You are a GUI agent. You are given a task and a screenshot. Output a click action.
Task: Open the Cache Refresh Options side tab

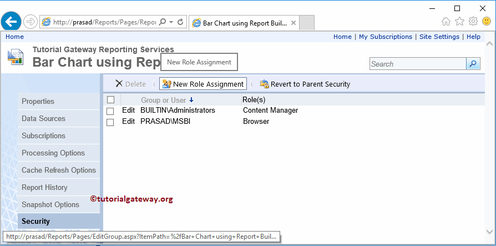(x=59, y=170)
